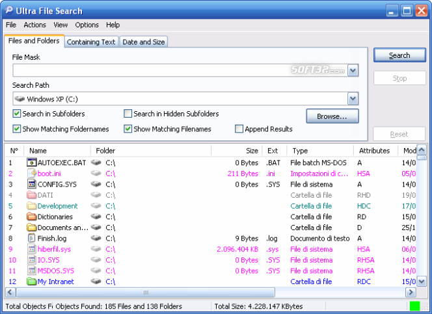
Task: Click the IO.SYS file icon
Action: tap(32, 260)
